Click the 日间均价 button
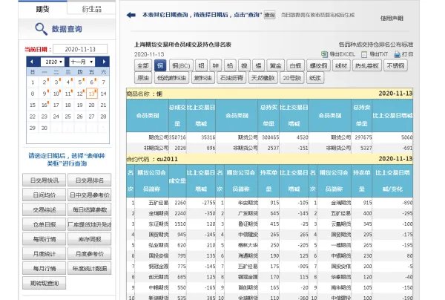This screenshot has height=300, width=445. pos(44,195)
